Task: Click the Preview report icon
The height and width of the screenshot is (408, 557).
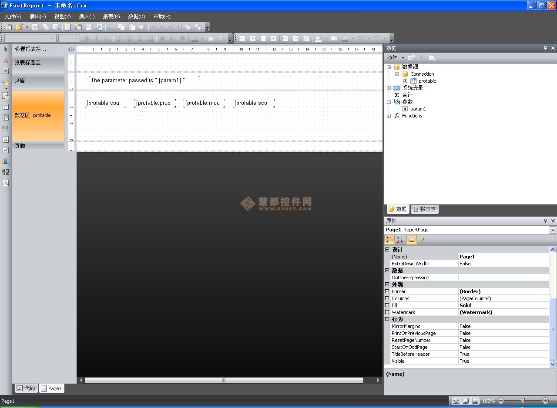Action: click(x=56, y=27)
